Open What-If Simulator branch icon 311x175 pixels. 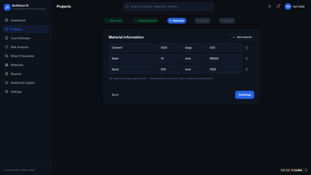[7, 56]
